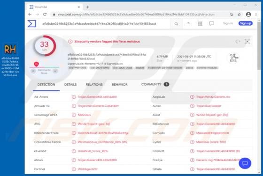
Task: Click the AegisLab detection result
Action: click(213, 97)
